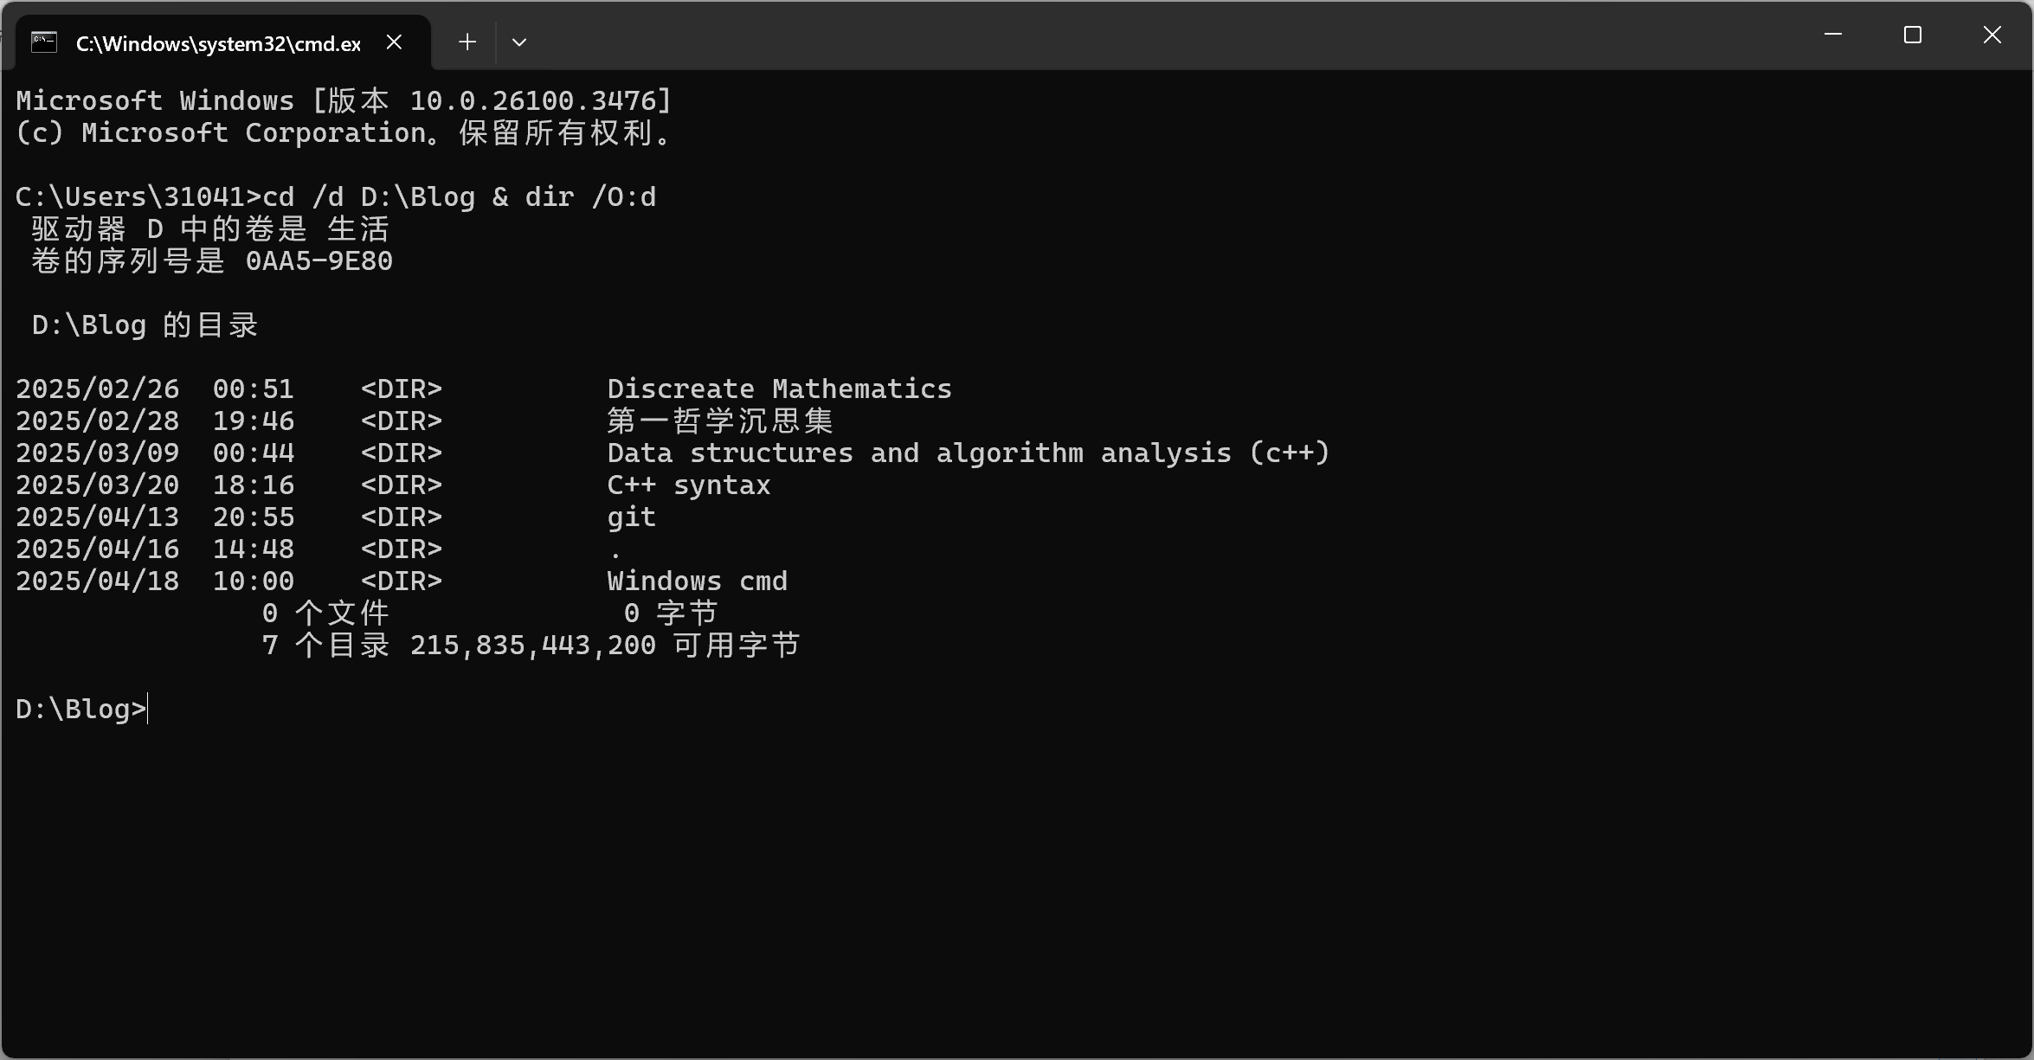Click the cmd terminal icon in tab

(x=44, y=42)
